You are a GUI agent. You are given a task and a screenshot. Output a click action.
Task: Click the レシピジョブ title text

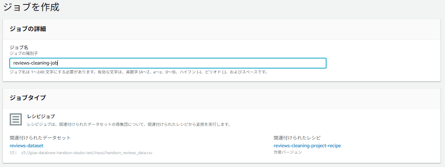(x=41, y=116)
